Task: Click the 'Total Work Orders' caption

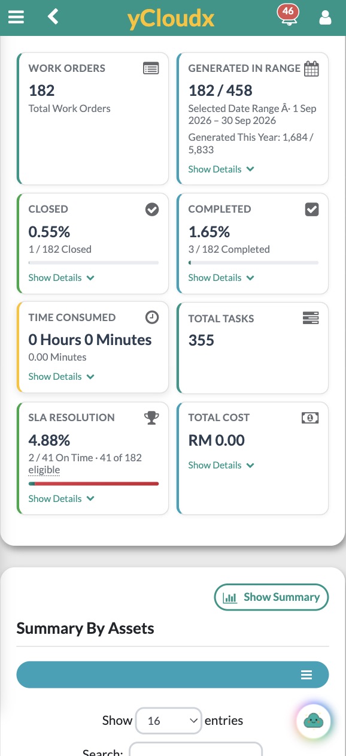Action: pyautogui.click(x=69, y=108)
